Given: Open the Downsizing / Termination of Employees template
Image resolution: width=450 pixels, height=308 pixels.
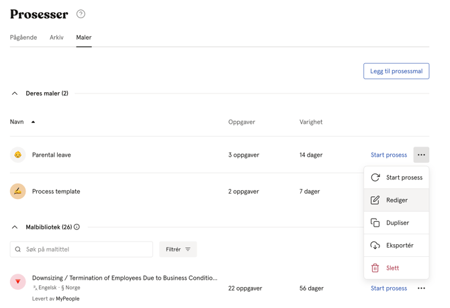Looking at the screenshot, I should (x=124, y=278).
